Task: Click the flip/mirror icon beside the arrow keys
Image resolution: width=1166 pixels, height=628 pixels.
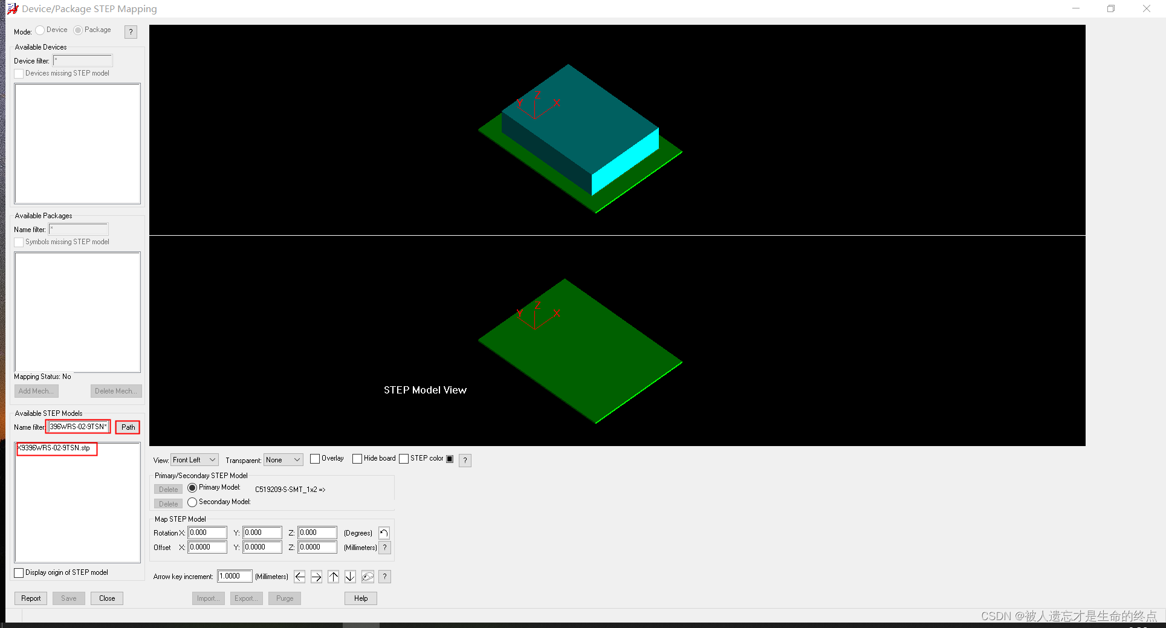Action: pos(367,576)
